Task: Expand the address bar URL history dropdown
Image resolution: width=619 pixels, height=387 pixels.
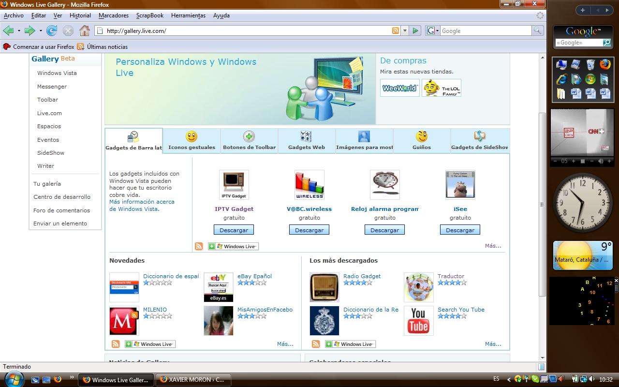Action: coord(405,30)
